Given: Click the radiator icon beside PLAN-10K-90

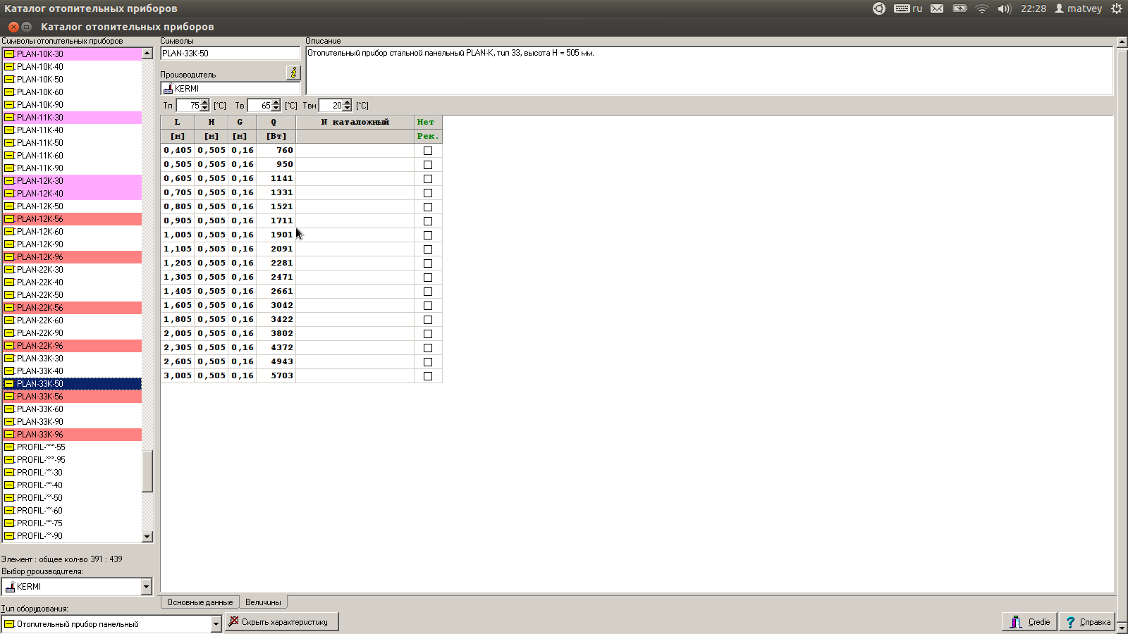Looking at the screenshot, I should pyautogui.click(x=9, y=105).
